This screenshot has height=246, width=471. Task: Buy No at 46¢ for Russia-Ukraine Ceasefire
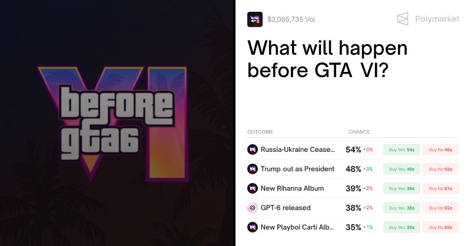tap(440, 150)
